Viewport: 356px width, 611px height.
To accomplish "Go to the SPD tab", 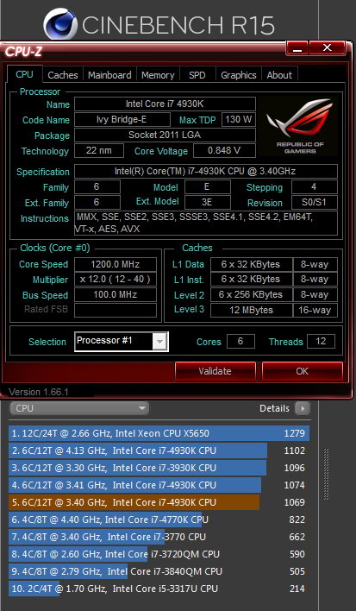I will pos(197,75).
